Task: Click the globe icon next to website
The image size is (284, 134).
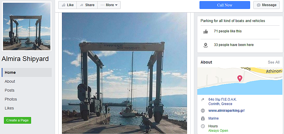Action: point(203,111)
